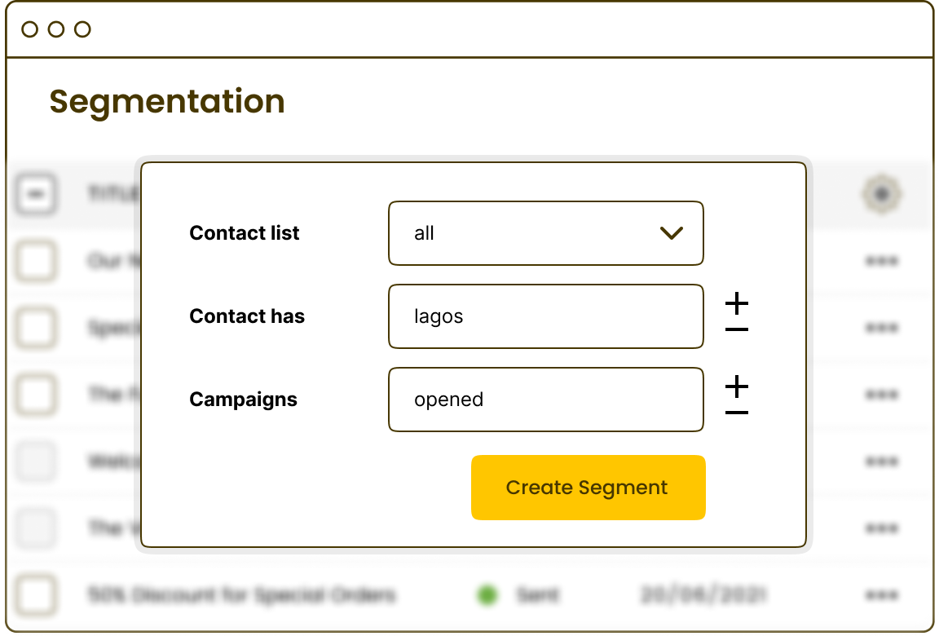Remove Contact has condition with minus
The image size is (939, 636).
[x=737, y=329]
